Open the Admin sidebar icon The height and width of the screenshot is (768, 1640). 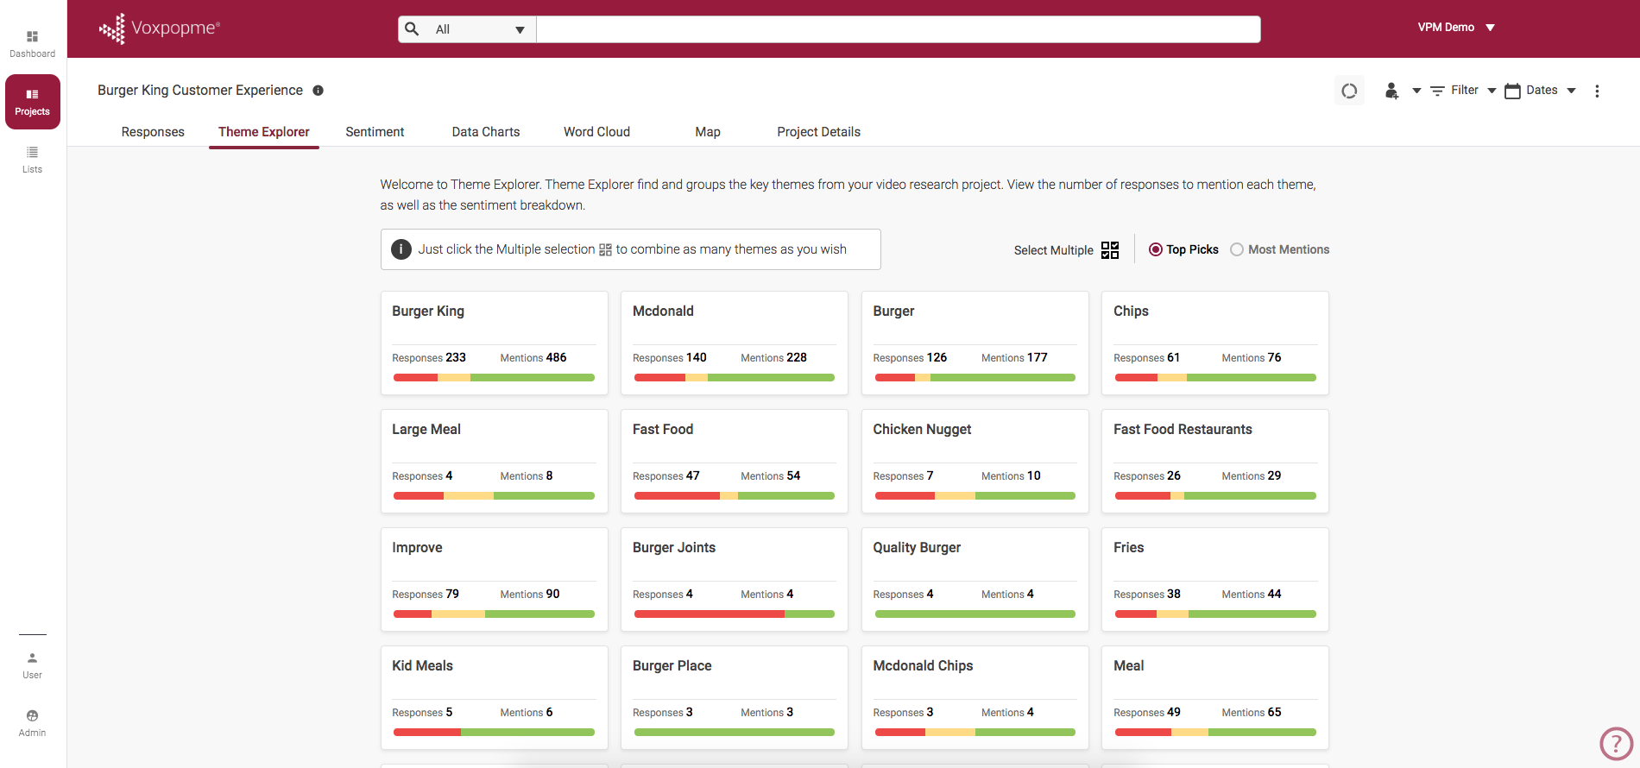pos(32,723)
